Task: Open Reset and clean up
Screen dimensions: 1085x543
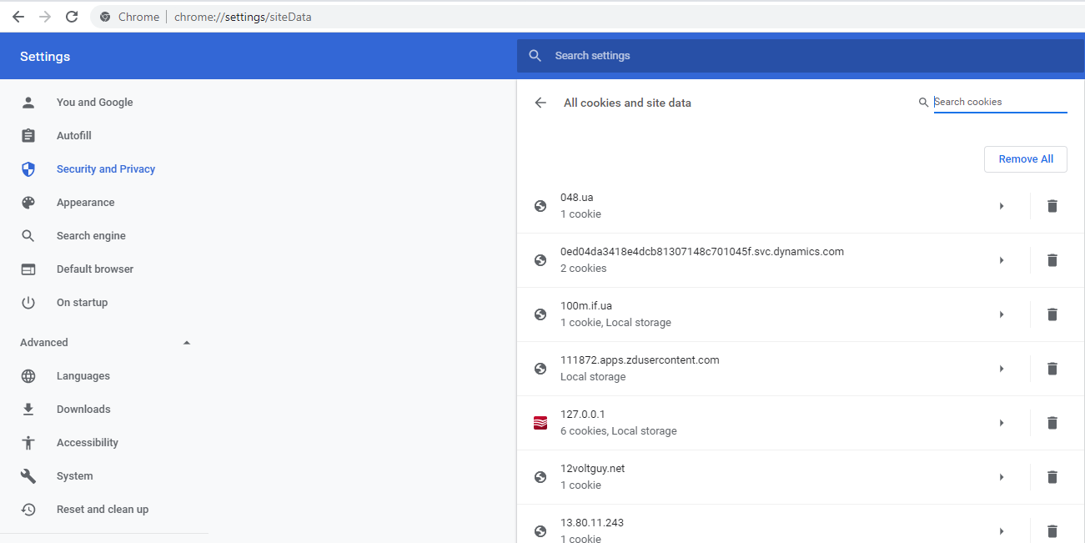Action: pos(104,510)
